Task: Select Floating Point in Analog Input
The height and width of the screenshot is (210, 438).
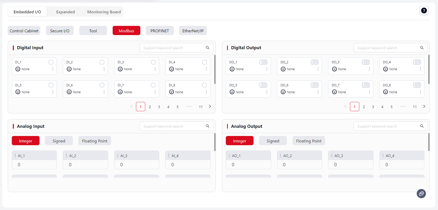Action: coord(95,141)
